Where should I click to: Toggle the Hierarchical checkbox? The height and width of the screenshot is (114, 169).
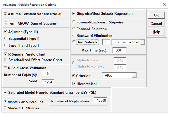point(74,84)
